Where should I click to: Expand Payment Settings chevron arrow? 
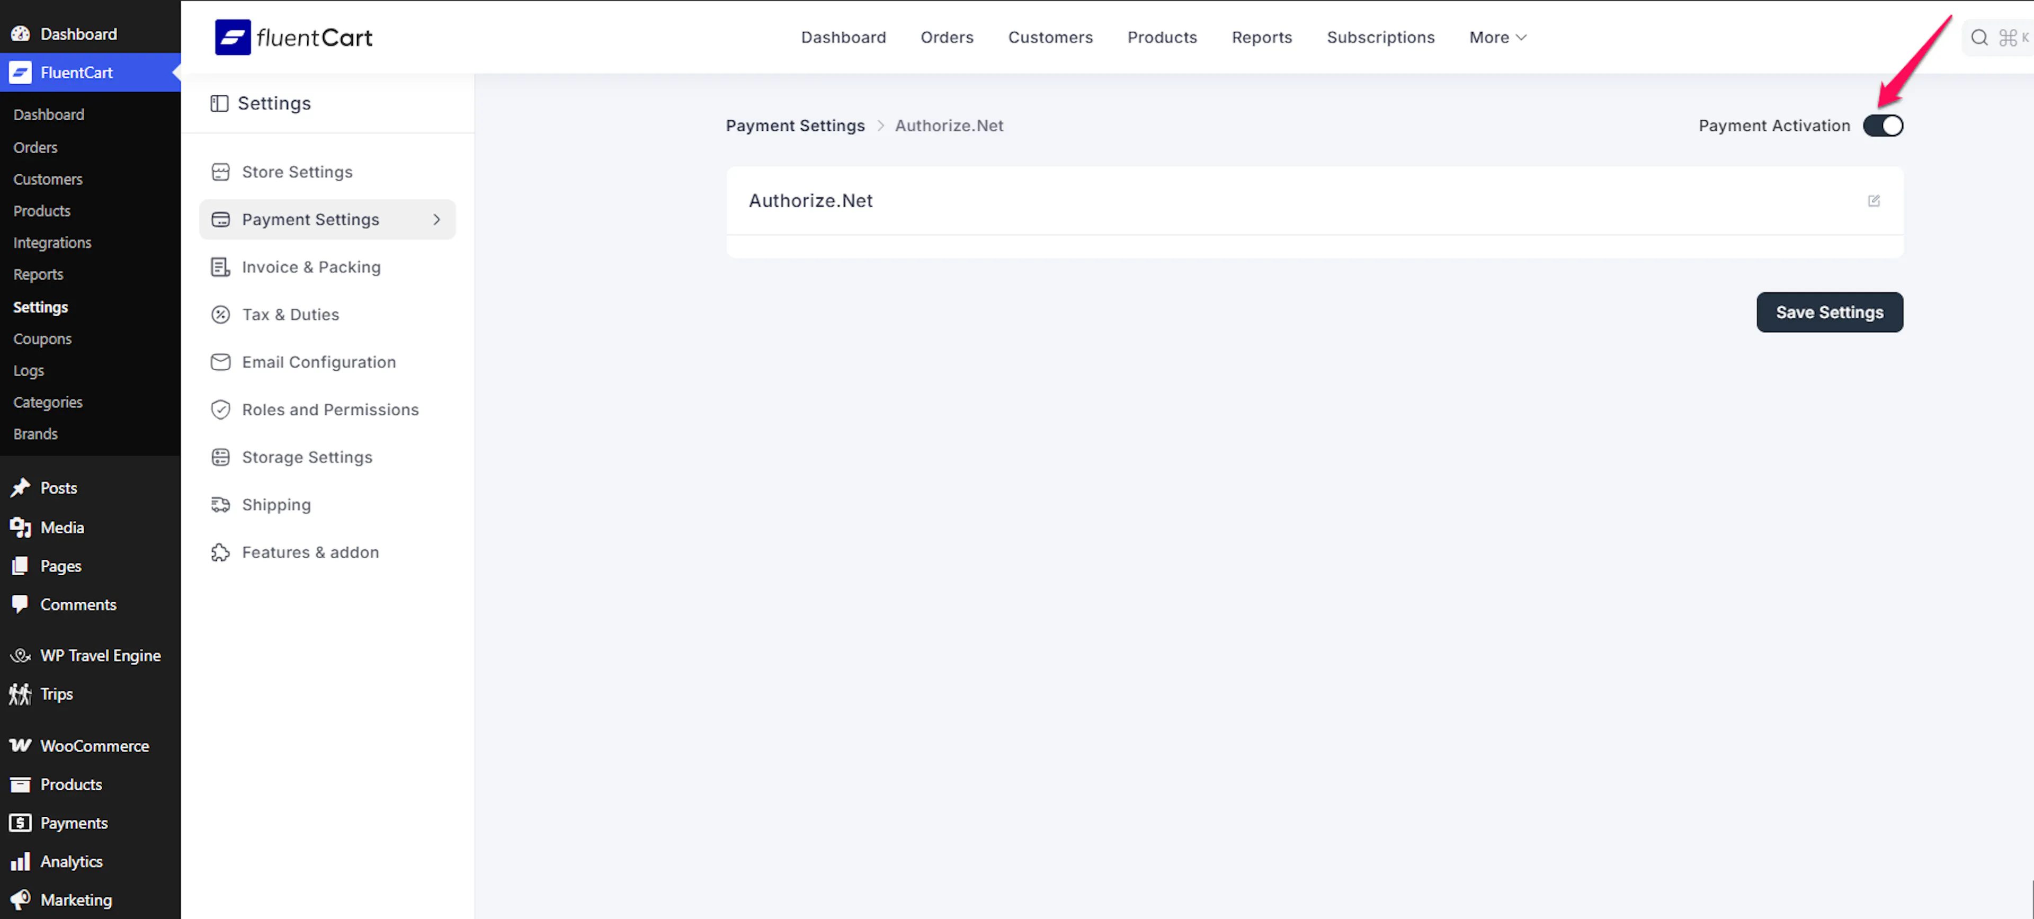(436, 219)
